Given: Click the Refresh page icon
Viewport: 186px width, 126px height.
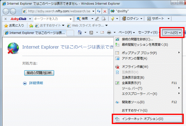Looking at the screenshot, I should [99, 11].
